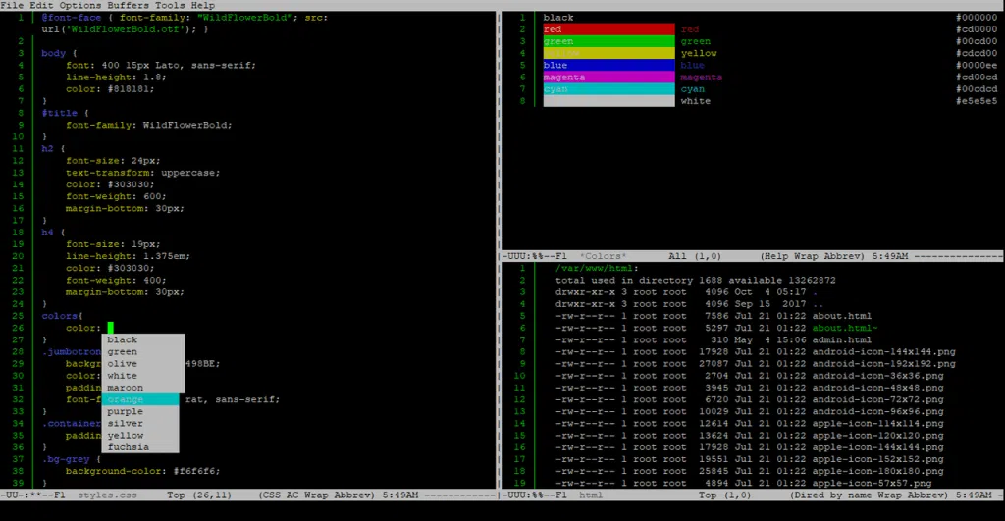Place cursor on the #title selector line
The image size is (1005, 521).
pos(60,113)
